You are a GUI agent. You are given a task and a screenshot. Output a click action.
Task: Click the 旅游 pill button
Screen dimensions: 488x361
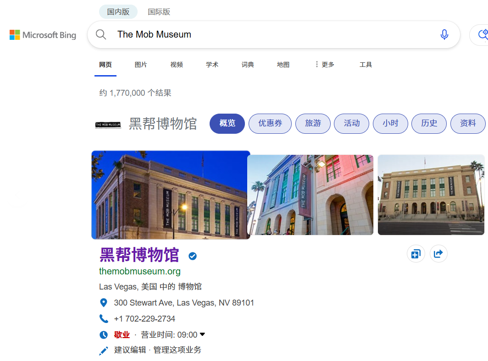(313, 123)
